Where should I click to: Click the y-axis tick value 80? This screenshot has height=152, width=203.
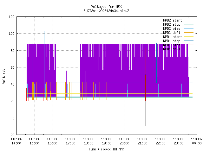(12, 51)
